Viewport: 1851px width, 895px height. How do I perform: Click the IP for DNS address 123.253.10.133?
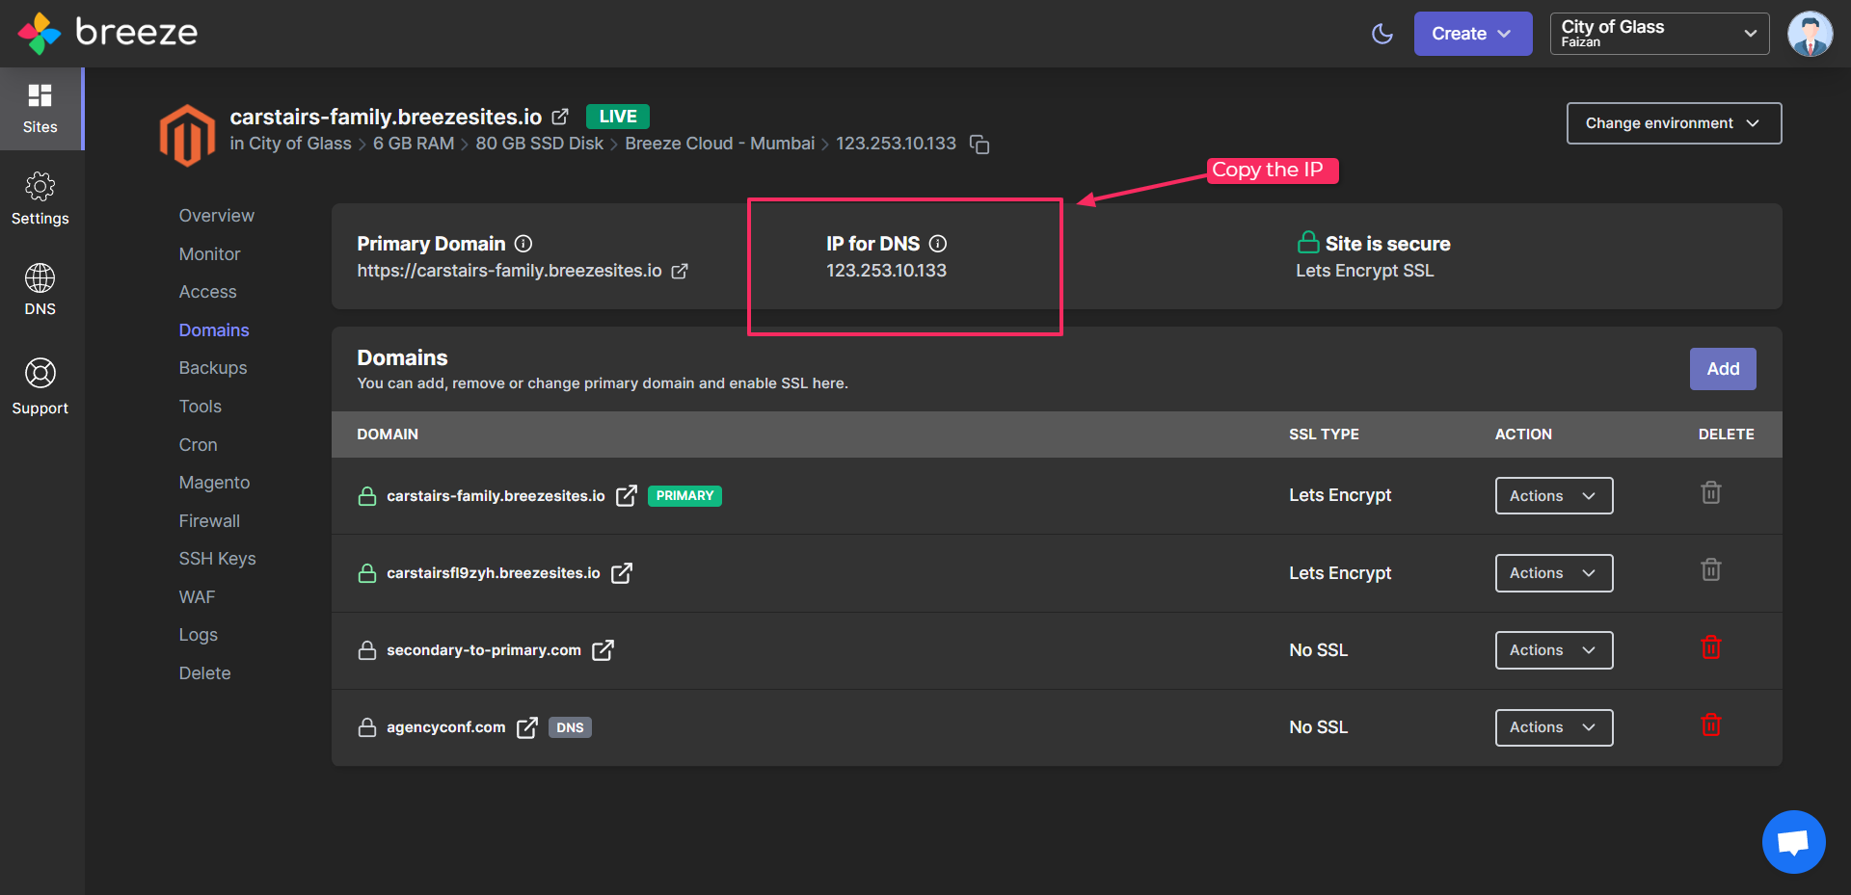click(x=886, y=271)
